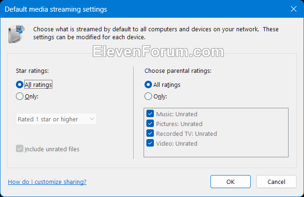This screenshot has height=197, width=304.
Task: Open the Rated 1 star or higher dropdown
Action: coord(56,119)
